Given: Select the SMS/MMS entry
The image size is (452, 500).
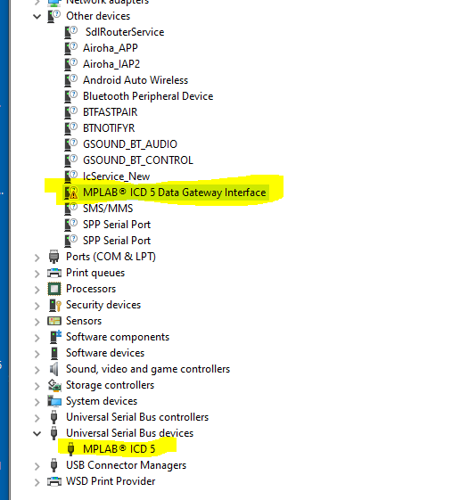Looking at the screenshot, I should pyautogui.click(x=108, y=209).
